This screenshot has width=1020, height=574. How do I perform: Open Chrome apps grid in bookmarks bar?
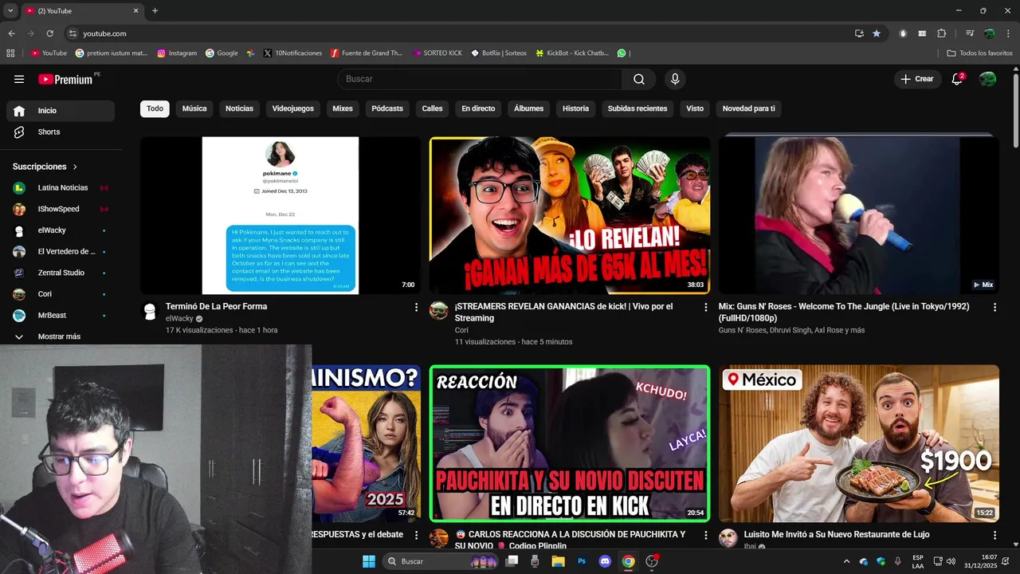pos(10,53)
